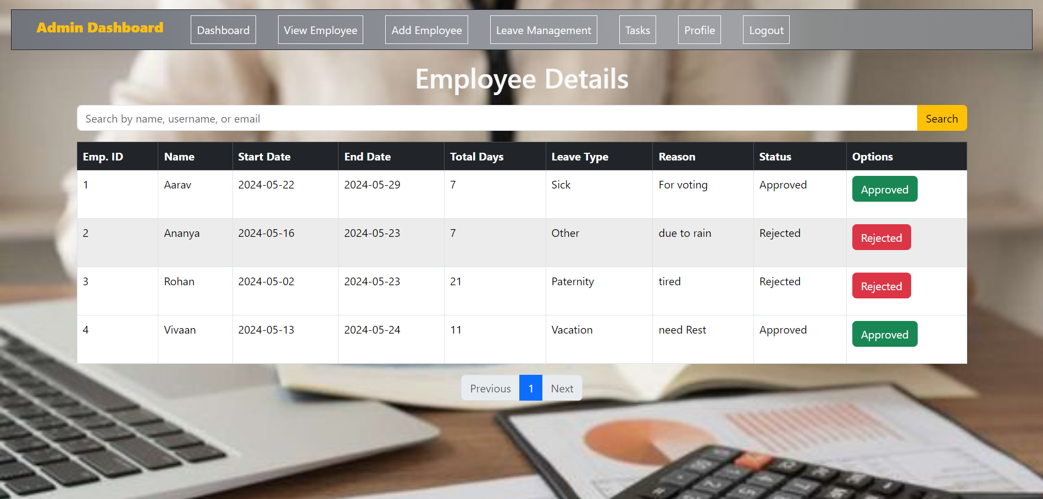Click the yellow Search button
The width and height of the screenshot is (1043, 499).
(942, 118)
